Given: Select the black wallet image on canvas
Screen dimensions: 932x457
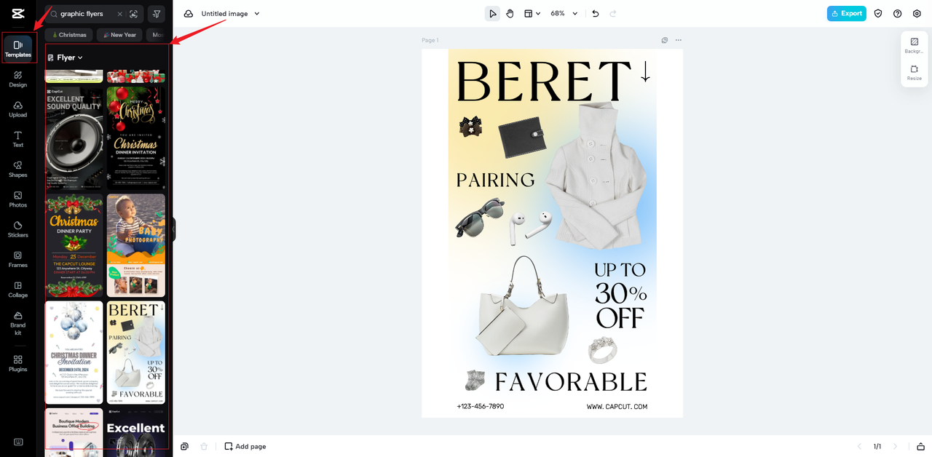Looking at the screenshot, I should tap(523, 137).
